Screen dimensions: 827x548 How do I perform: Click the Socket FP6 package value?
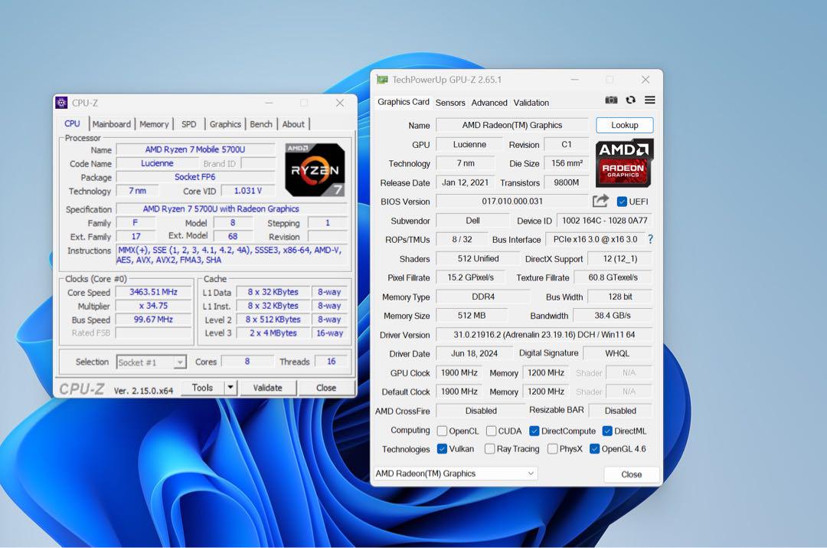click(195, 177)
